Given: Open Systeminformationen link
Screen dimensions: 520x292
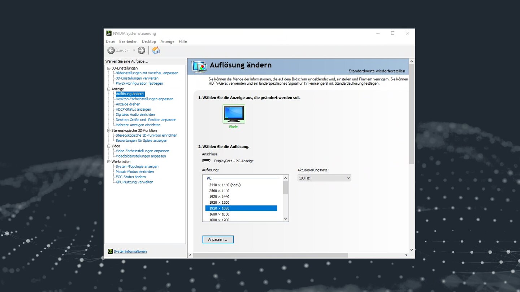Looking at the screenshot, I should pos(130,252).
